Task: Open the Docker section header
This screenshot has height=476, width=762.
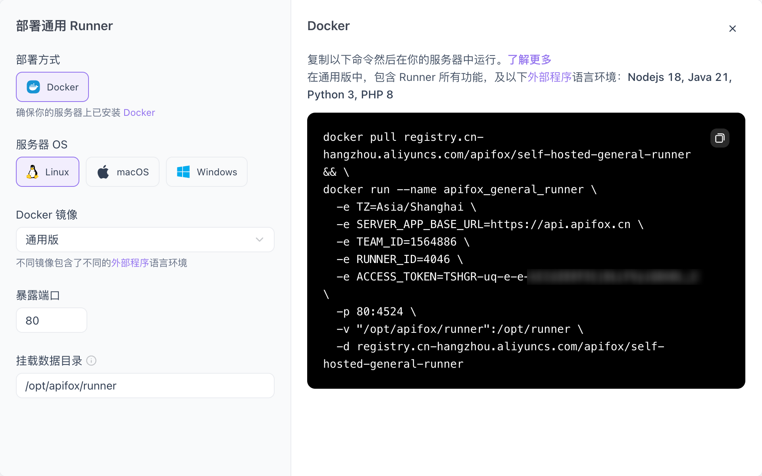Action: (328, 25)
